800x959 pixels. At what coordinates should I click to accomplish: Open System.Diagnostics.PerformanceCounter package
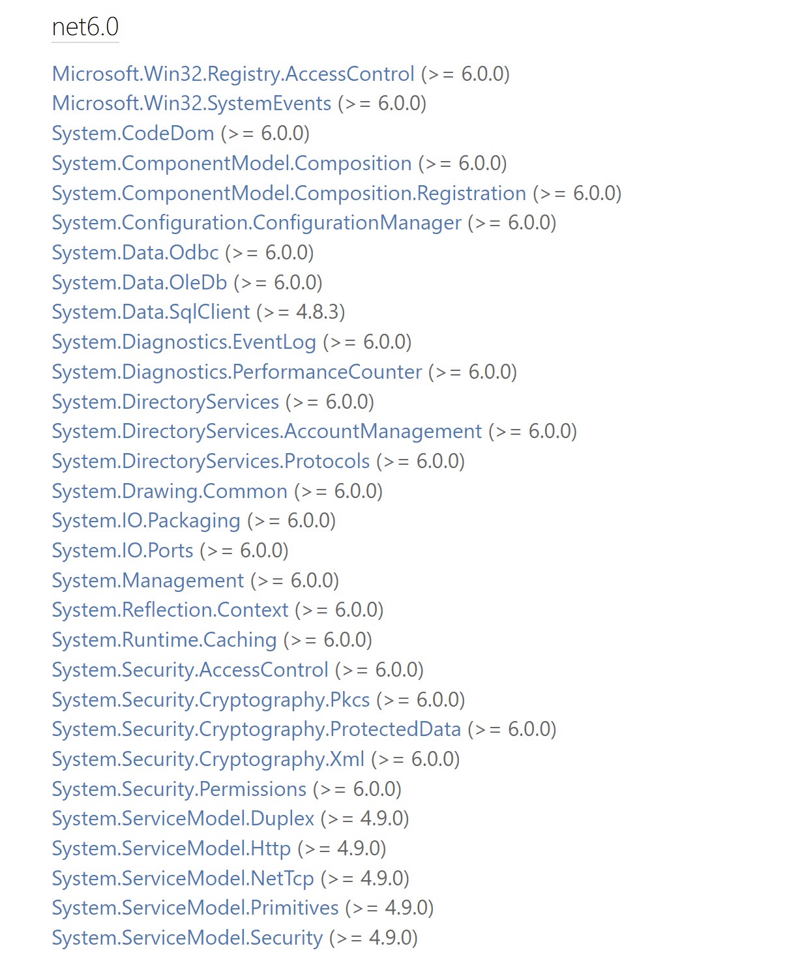[x=237, y=372]
